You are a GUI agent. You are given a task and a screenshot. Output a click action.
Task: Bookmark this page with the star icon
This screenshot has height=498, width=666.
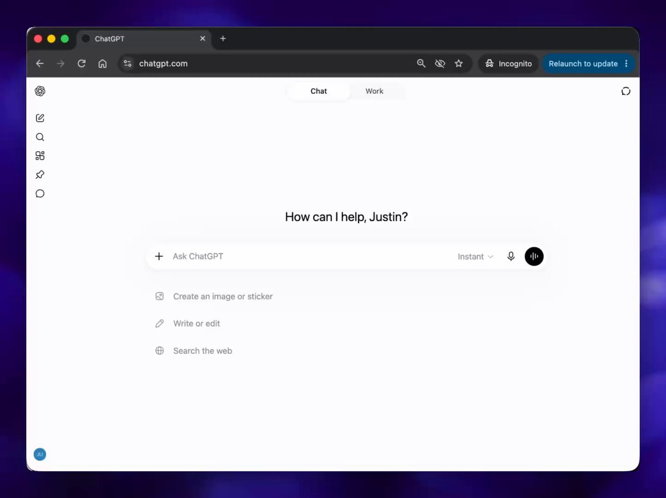[459, 64]
